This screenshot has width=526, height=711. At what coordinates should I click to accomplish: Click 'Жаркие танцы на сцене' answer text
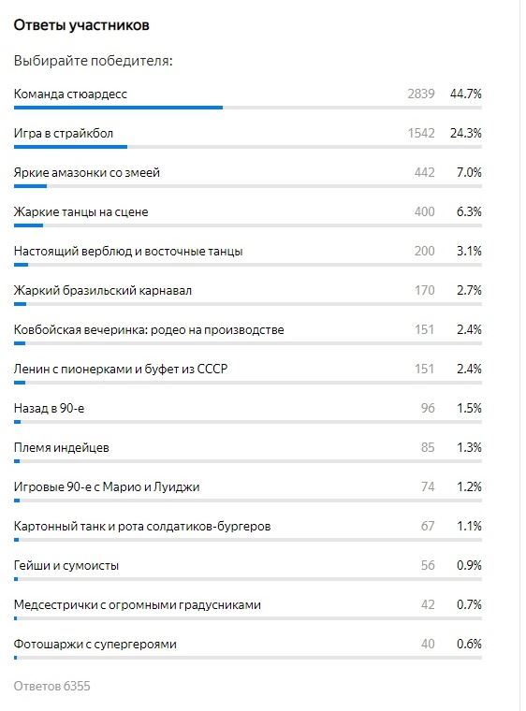point(80,211)
